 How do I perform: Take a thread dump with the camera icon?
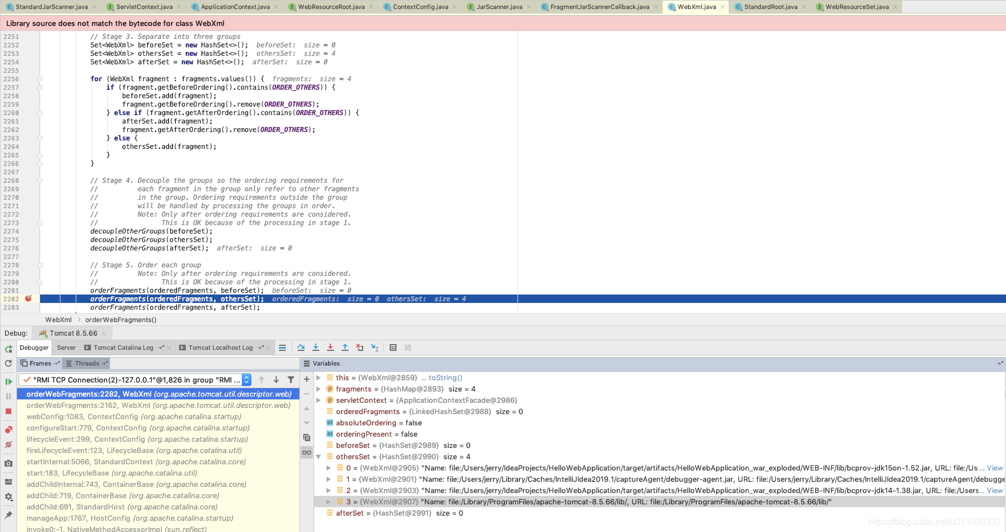click(x=8, y=463)
